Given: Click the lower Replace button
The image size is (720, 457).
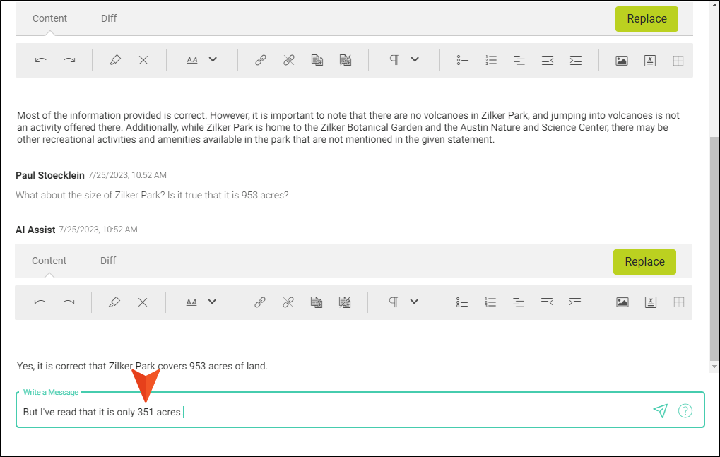Looking at the screenshot, I should coord(644,261).
